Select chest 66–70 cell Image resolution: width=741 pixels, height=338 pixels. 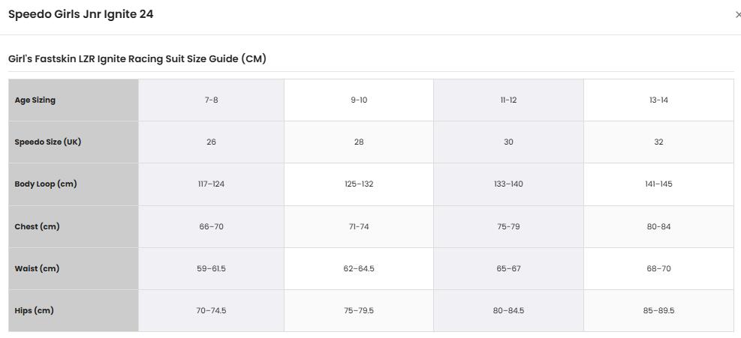[x=211, y=226]
